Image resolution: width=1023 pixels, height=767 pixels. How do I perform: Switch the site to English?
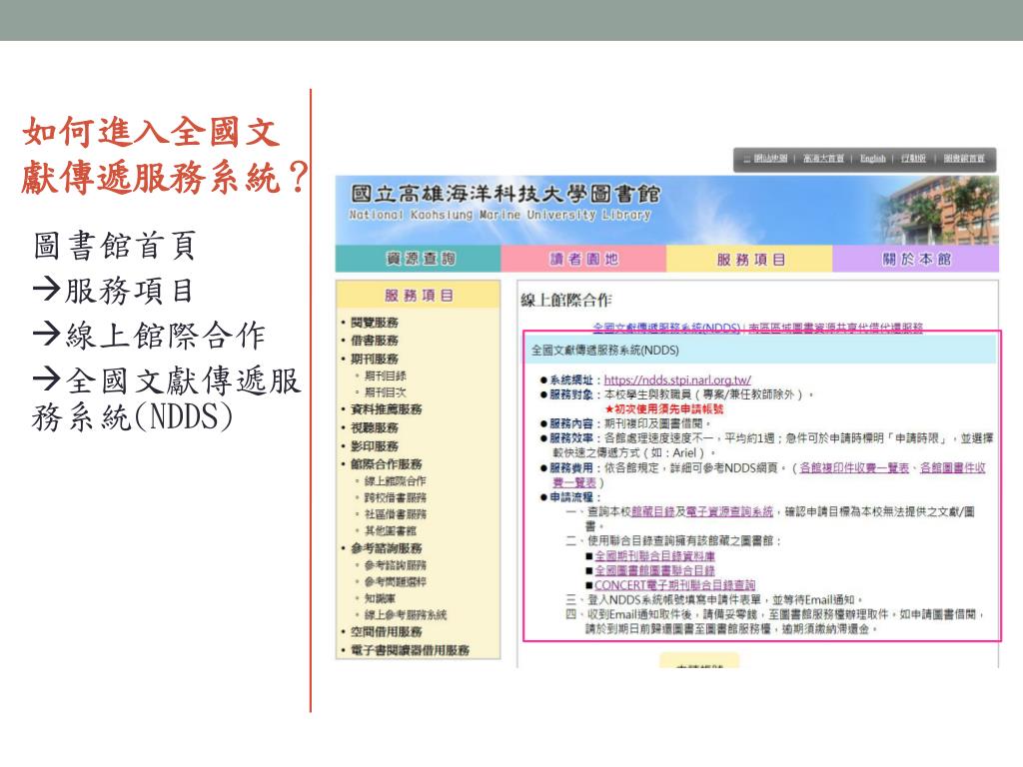click(872, 159)
